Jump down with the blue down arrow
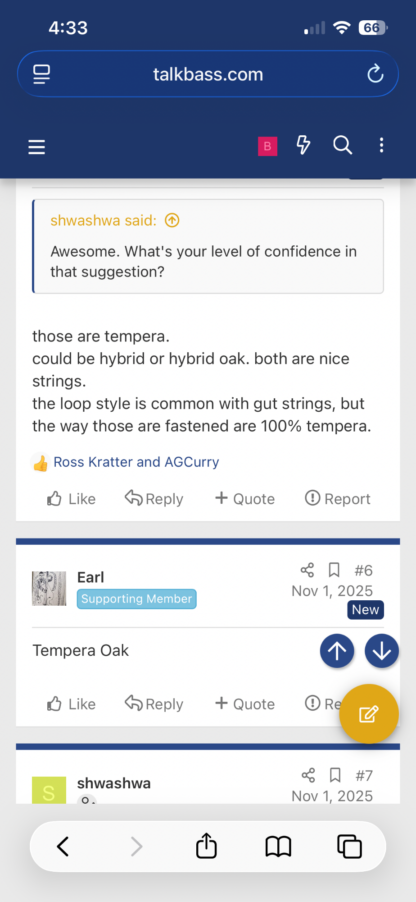416x902 pixels. pyautogui.click(x=382, y=651)
